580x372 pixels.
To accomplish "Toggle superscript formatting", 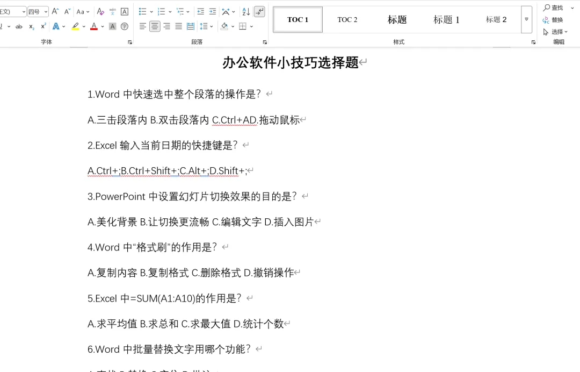I will tap(44, 26).
